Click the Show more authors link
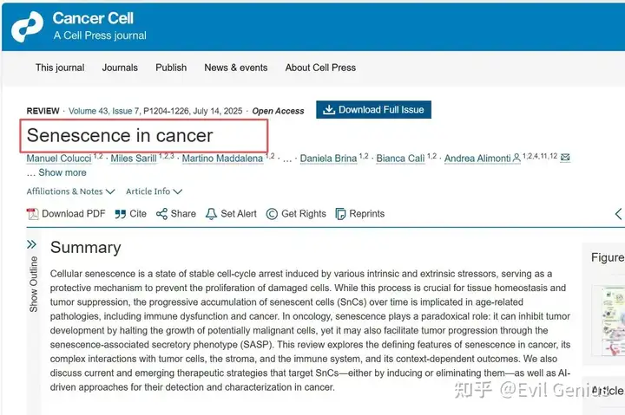This screenshot has height=415, width=625. (x=62, y=172)
